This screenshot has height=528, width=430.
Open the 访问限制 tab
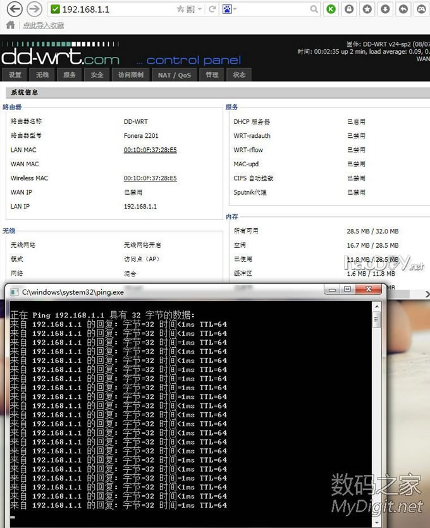(x=131, y=75)
